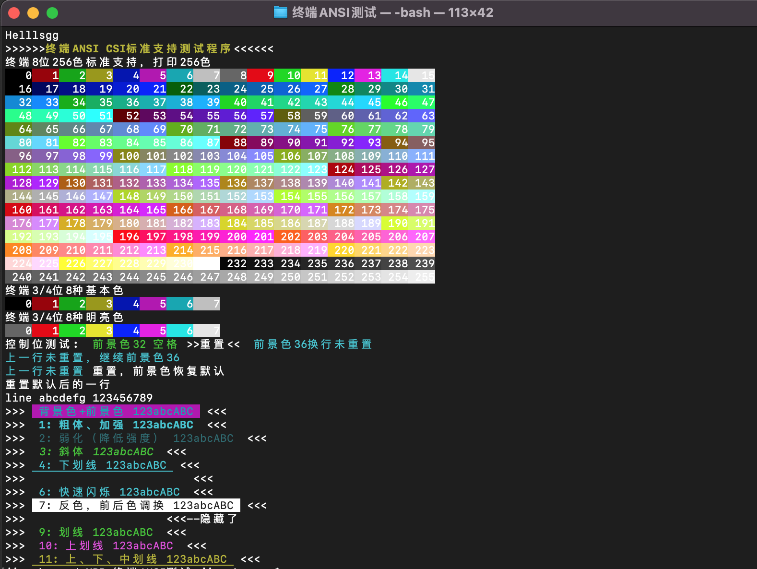Image resolution: width=757 pixels, height=569 pixels.
Task: Click the text '>>重置<<'
Action: pyautogui.click(x=213, y=344)
